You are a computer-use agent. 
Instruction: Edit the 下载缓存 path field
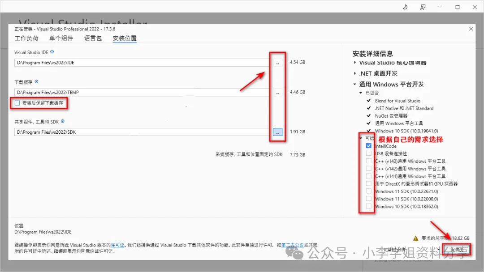pyautogui.click(x=143, y=93)
